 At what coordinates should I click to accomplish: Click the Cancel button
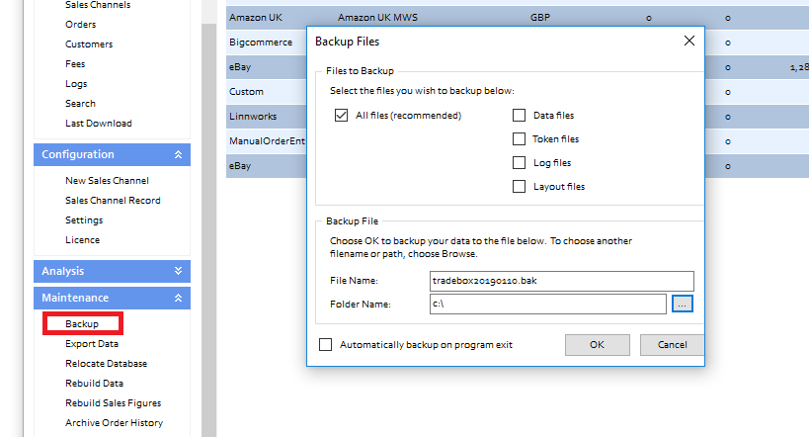coord(672,345)
